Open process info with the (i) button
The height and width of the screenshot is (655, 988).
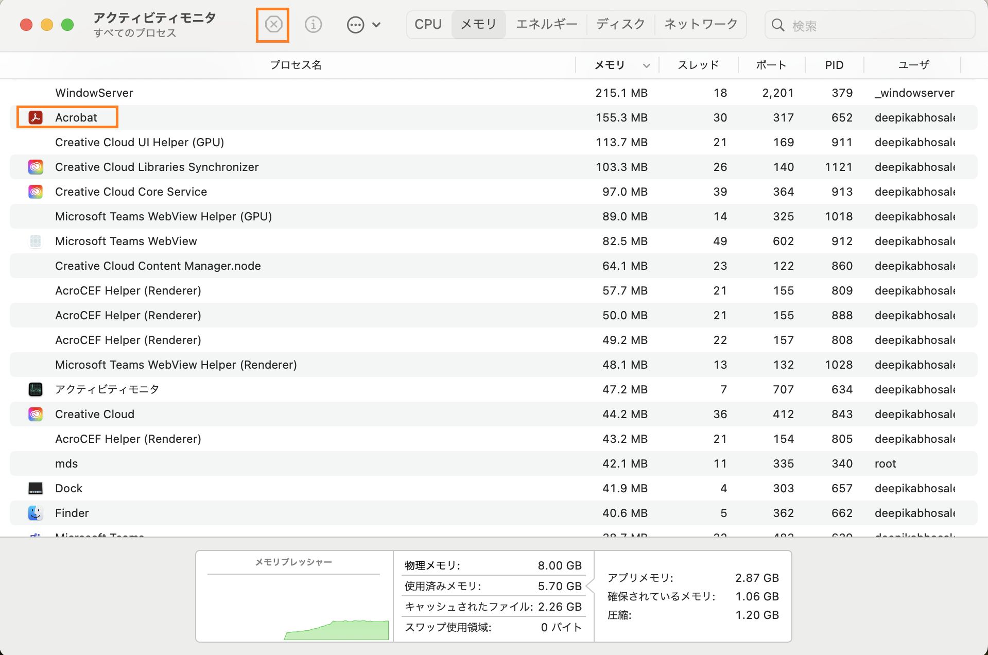(313, 24)
